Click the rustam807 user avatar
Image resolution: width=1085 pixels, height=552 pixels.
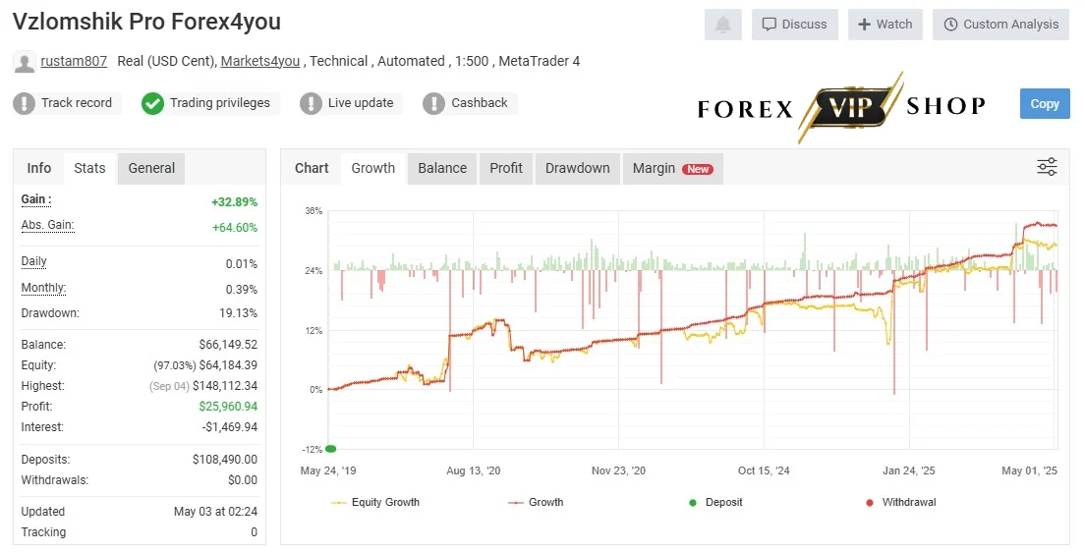pyautogui.click(x=25, y=62)
